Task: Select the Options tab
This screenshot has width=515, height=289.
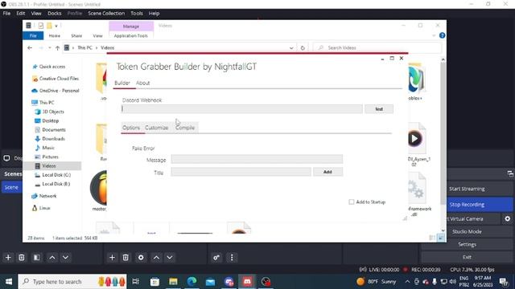Action: 131,128
